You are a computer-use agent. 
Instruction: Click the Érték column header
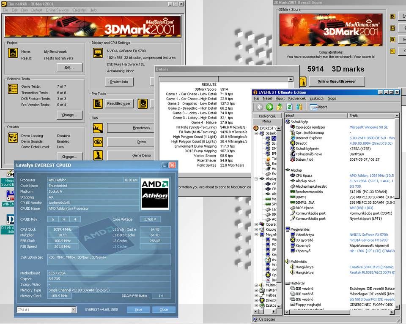pyautogui.click(x=371, y=116)
